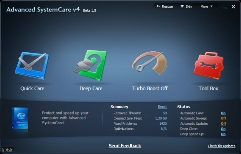Image resolution: width=241 pixels, height=154 pixels.
Task: Click the Deep Speed Up label
Action: click(192, 134)
